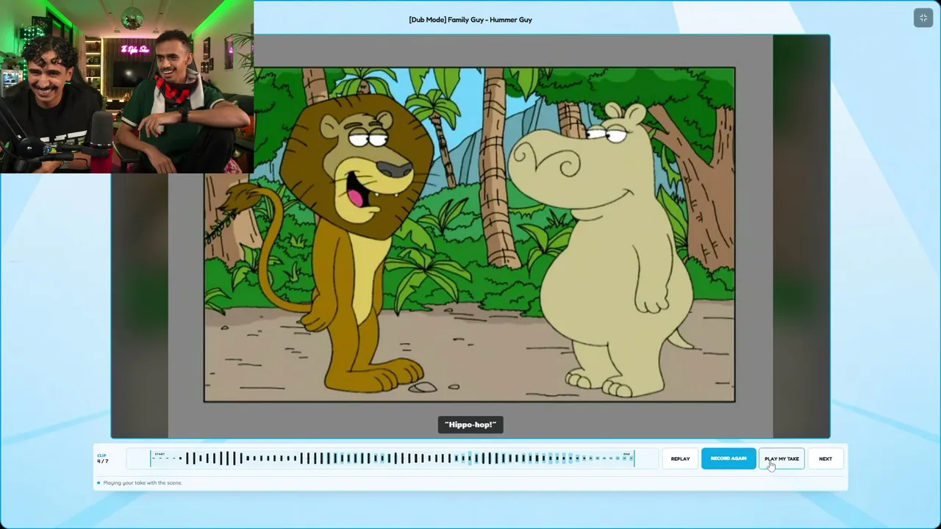Viewport: 941px width, 529px height.
Task: Click the END marker on the waveform
Action: tap(627, 454)
